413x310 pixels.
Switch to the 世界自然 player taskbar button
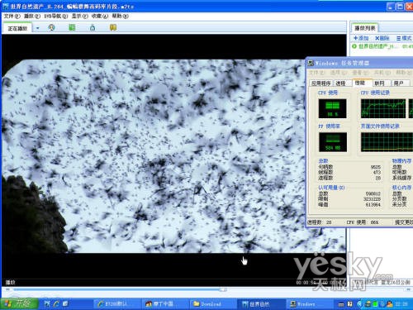pos(260,304)
